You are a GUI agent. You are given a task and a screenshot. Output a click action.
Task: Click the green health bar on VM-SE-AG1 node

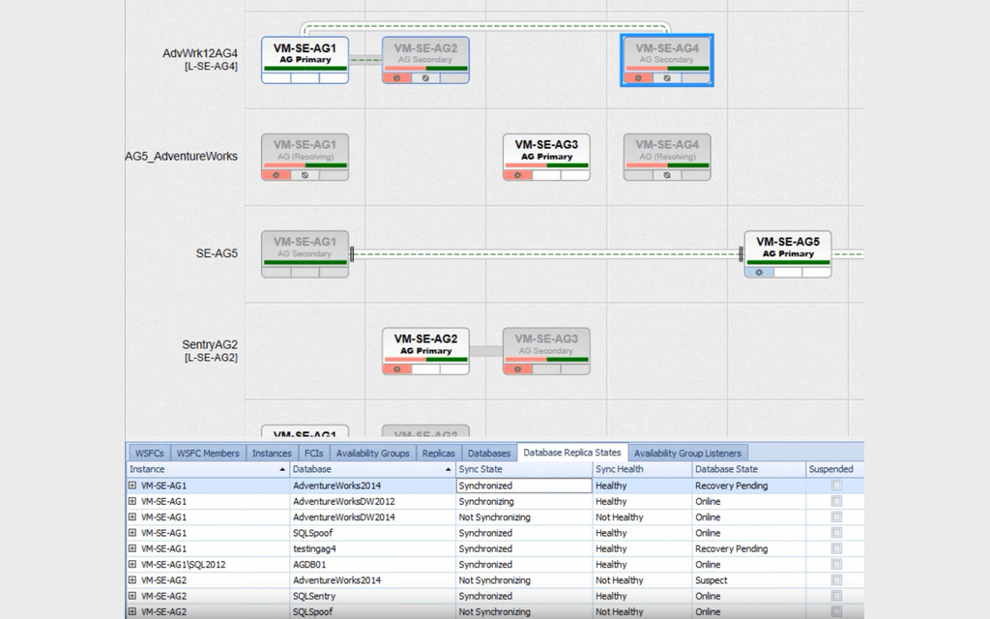point(305,69)
